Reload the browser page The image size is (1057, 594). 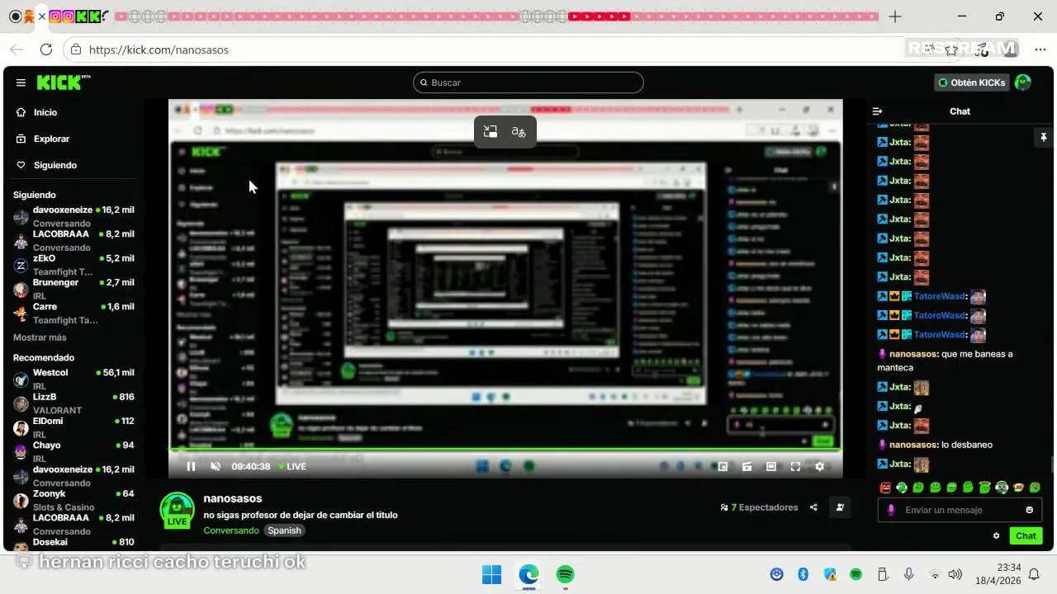46,49
